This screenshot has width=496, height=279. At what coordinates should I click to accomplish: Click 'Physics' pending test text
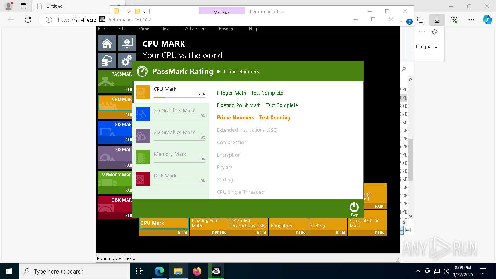pyautogui.click(x=225, y=167)
